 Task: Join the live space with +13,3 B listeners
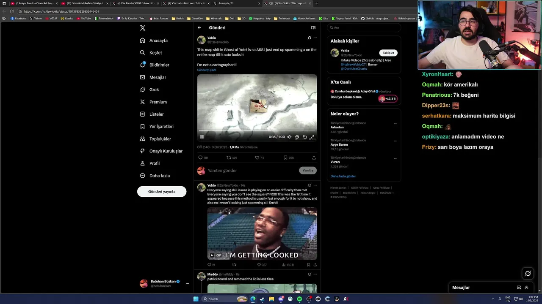click(x=387, y=99)
